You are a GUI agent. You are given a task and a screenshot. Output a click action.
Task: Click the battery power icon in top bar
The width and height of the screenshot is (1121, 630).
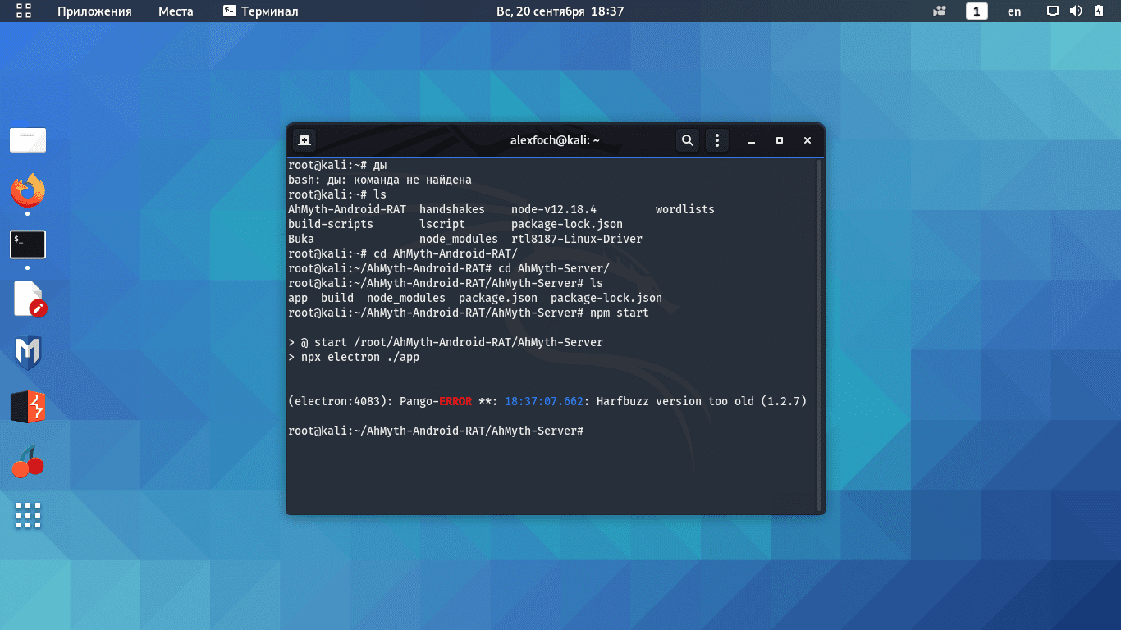click(x=1100, y=11)
